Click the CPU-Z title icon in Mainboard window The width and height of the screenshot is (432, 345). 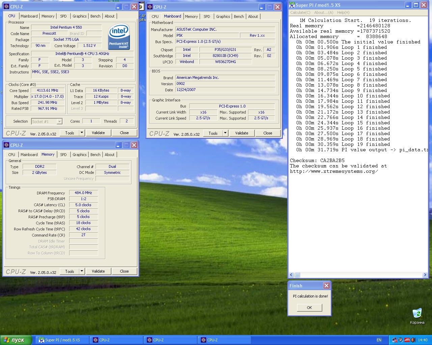pos(150,7)
